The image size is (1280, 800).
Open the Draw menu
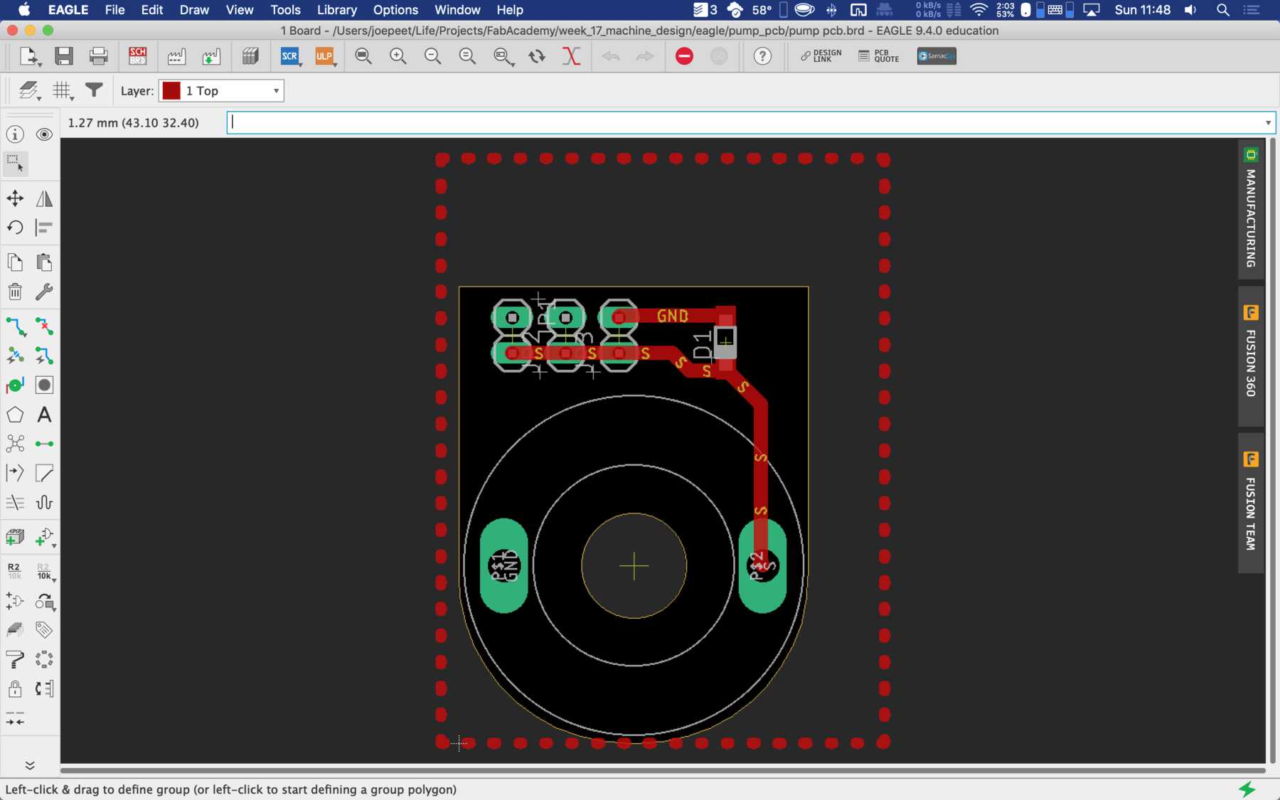pyautogui.click(x=194, y=10)
